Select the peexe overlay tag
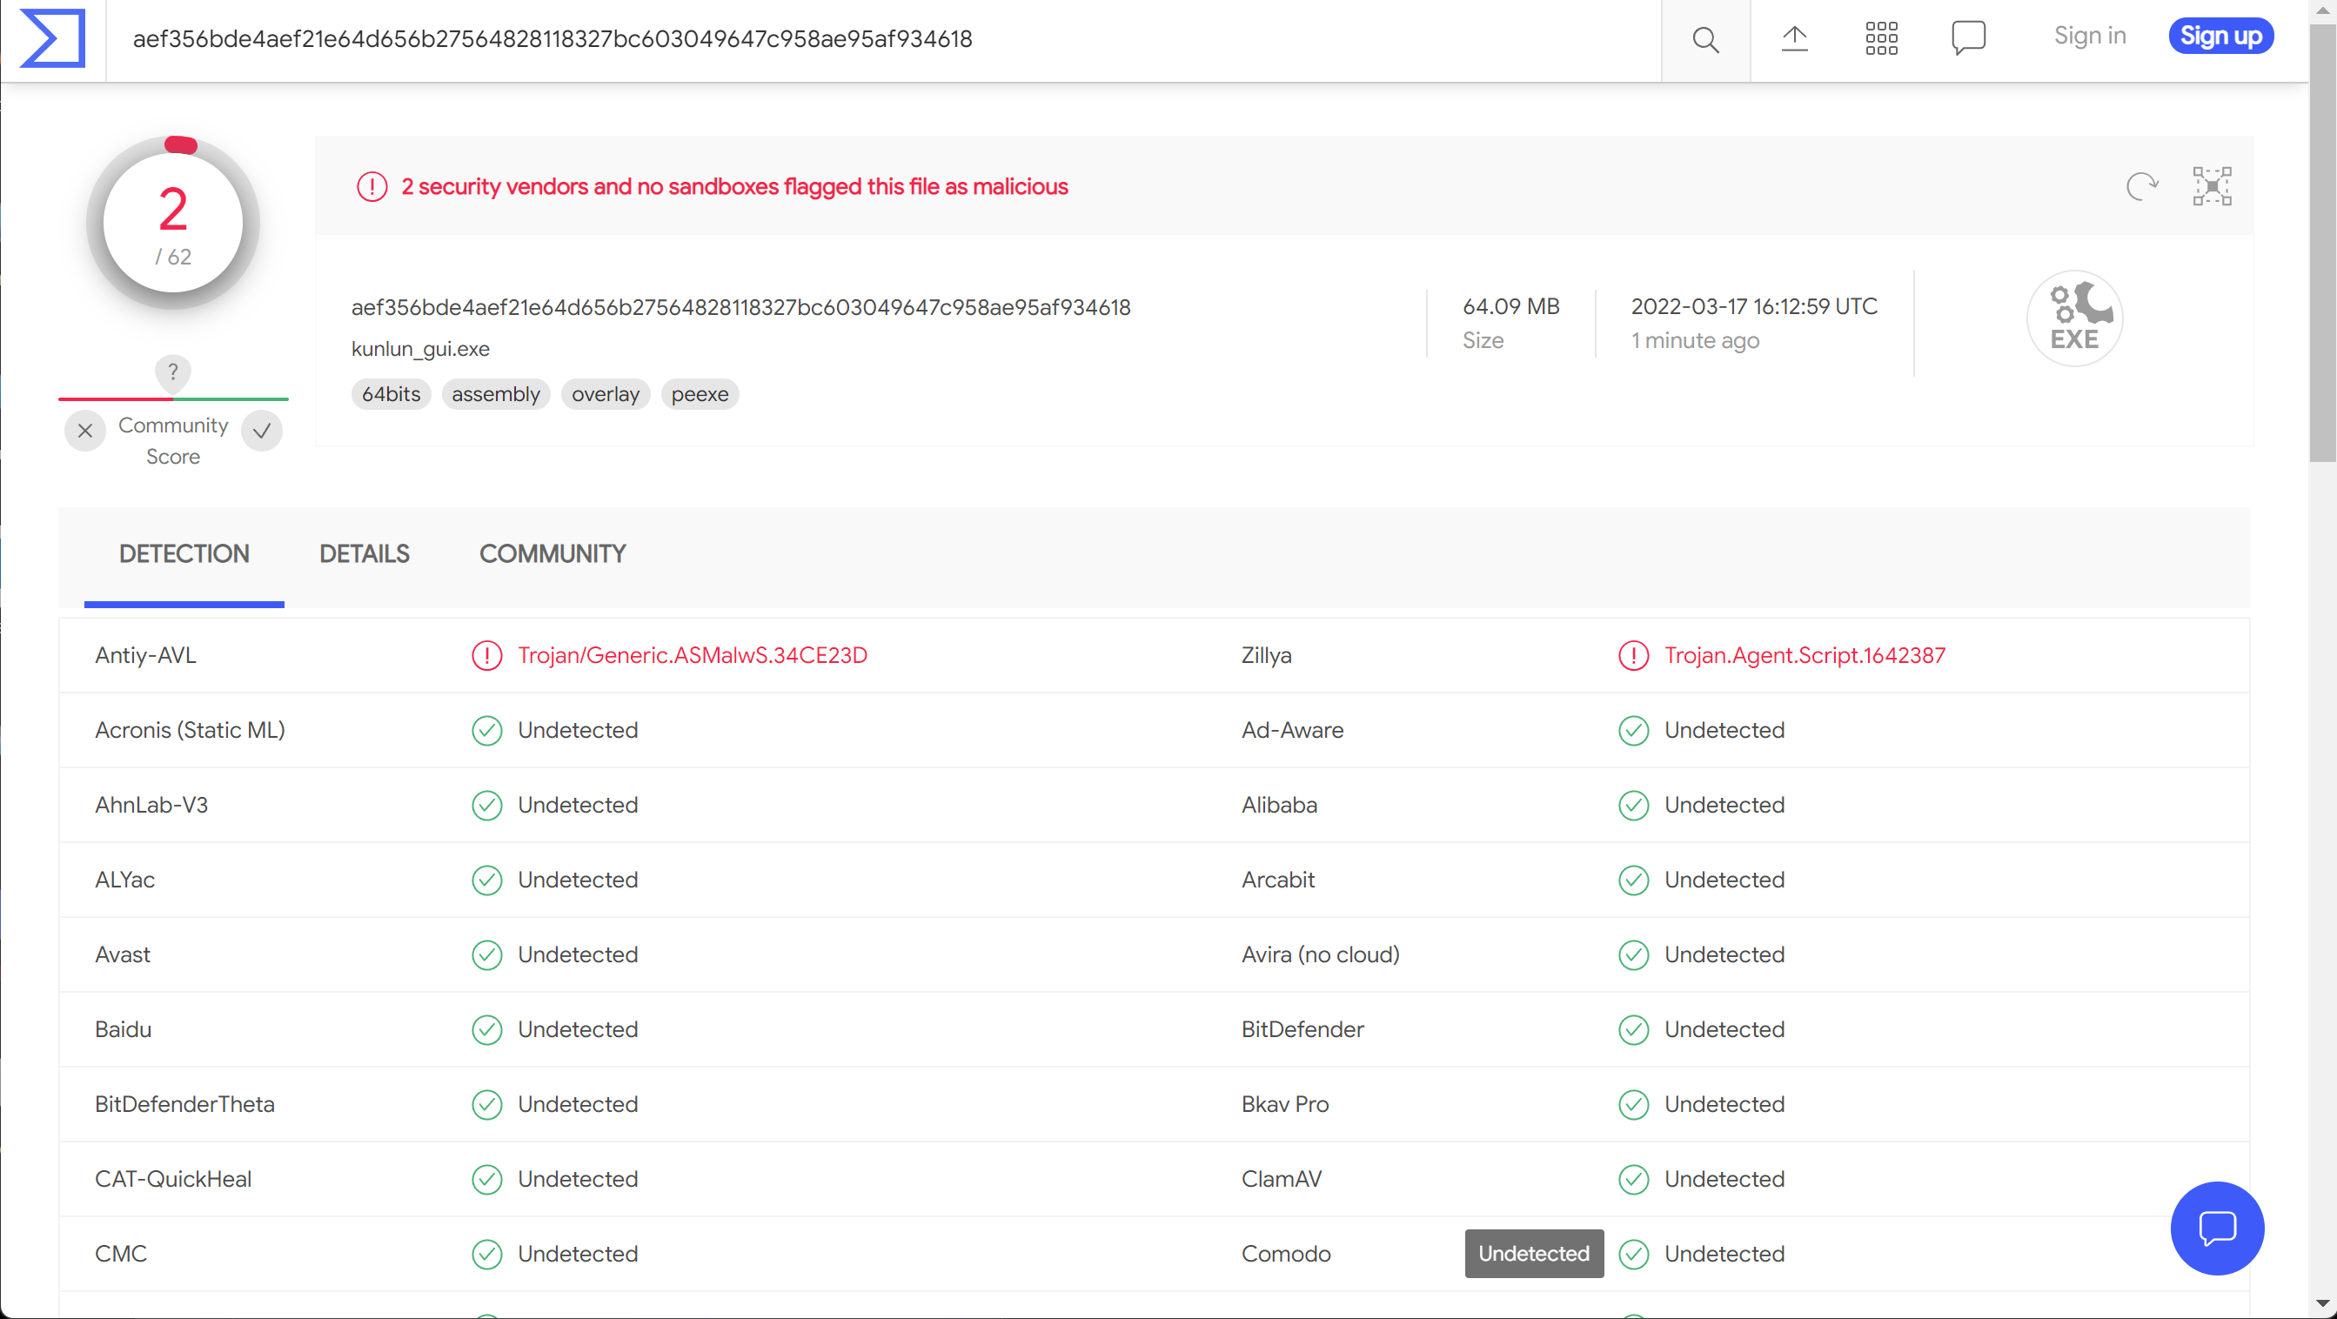 pos(698,393)
